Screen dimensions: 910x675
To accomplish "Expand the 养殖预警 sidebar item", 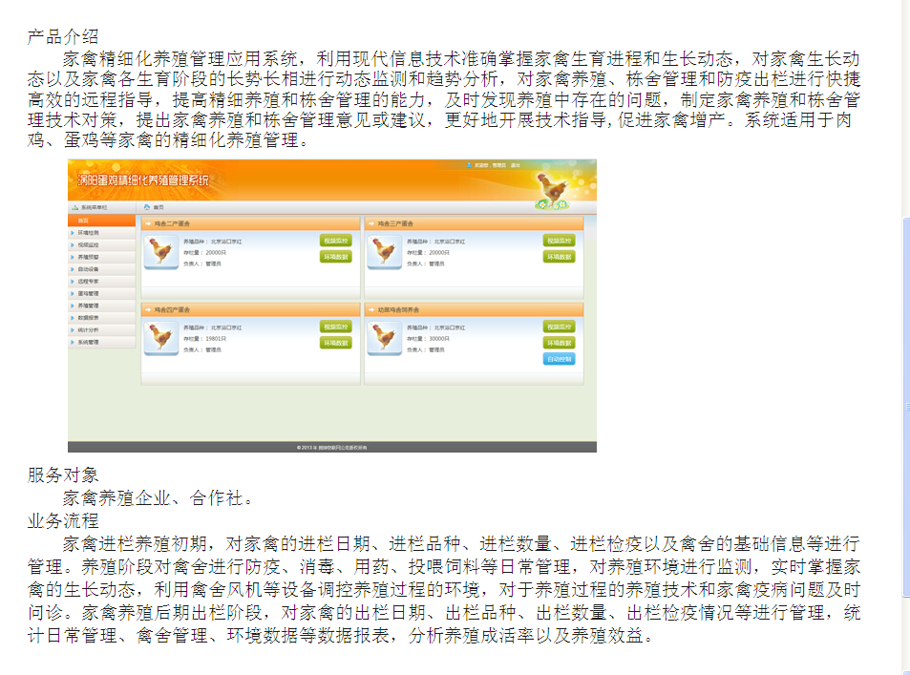I will (x=101, y=257).
